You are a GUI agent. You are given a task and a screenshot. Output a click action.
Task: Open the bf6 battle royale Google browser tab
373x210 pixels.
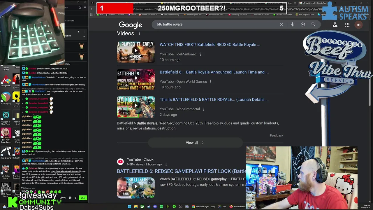point(314,3)
